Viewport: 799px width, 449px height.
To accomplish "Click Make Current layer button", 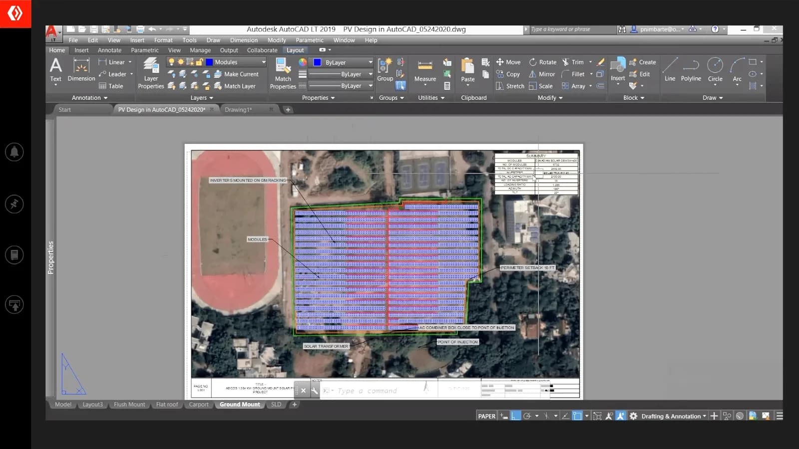I will click(x=236, y=74).
